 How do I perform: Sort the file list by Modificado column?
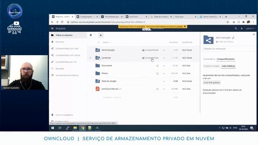click(187, 42)
